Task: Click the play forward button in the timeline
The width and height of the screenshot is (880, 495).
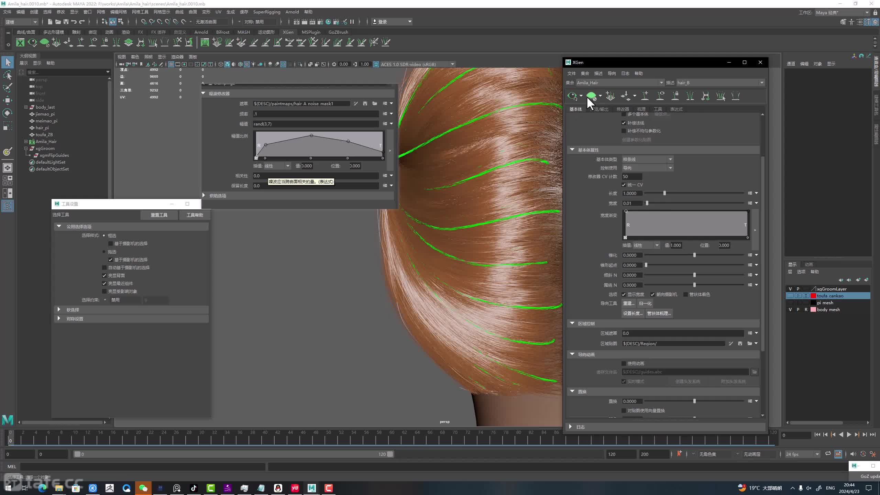Action: 849,435
